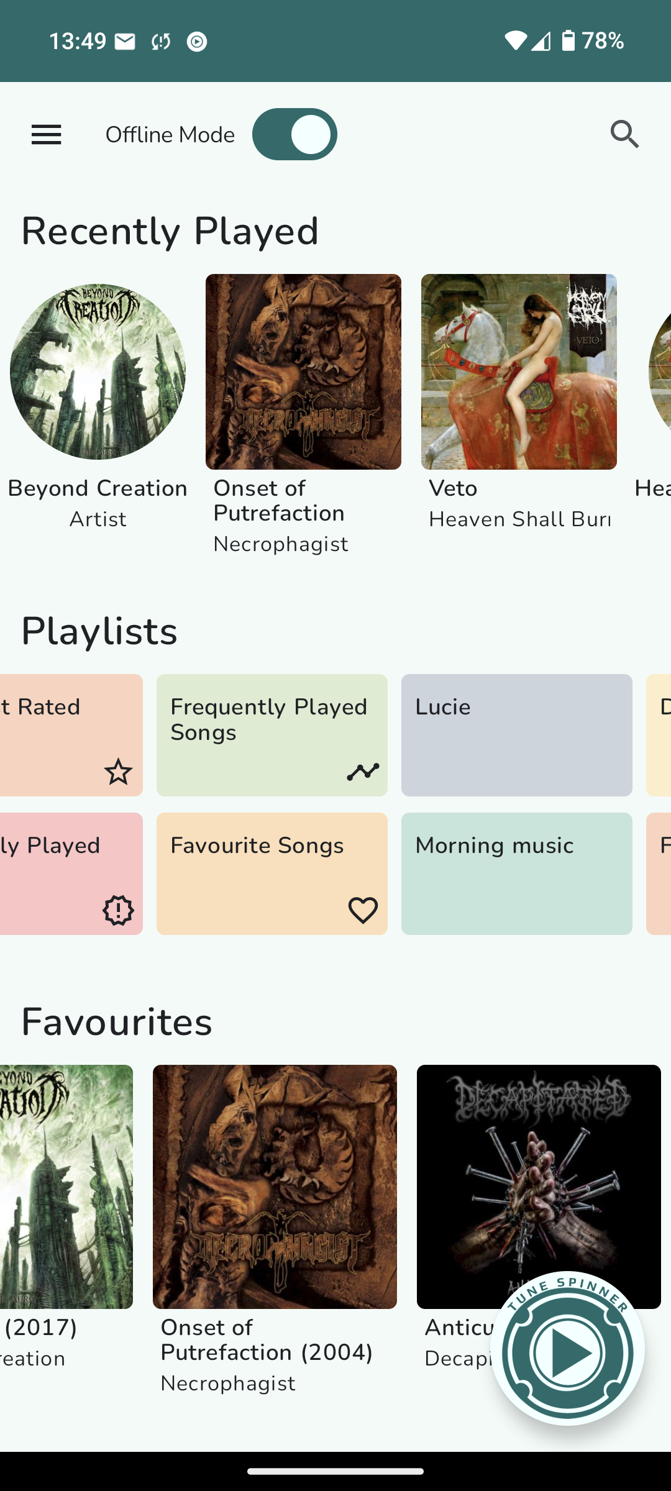The image size is (671, 1491).
Task: Open the Decapitated album cover in Favourites
Action: (538, 1168)
